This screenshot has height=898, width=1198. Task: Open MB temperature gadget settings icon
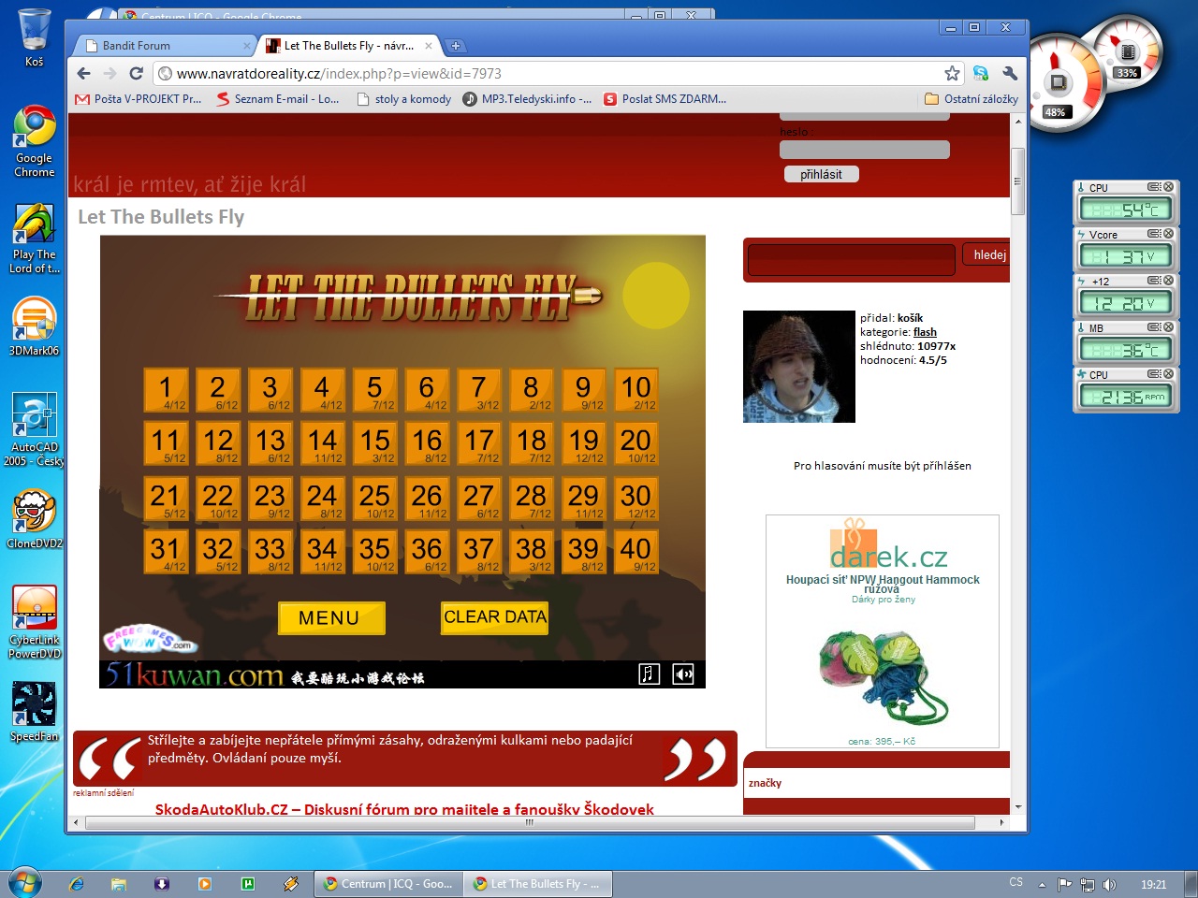pos(1154,327)
